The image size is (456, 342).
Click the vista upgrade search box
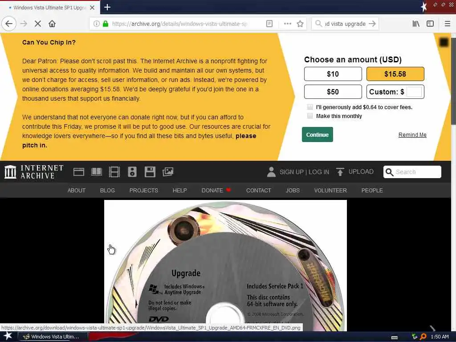345,24
